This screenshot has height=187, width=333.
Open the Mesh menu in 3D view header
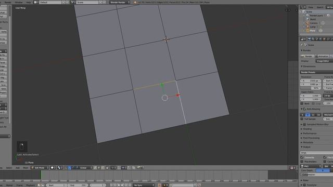[25, 168]
